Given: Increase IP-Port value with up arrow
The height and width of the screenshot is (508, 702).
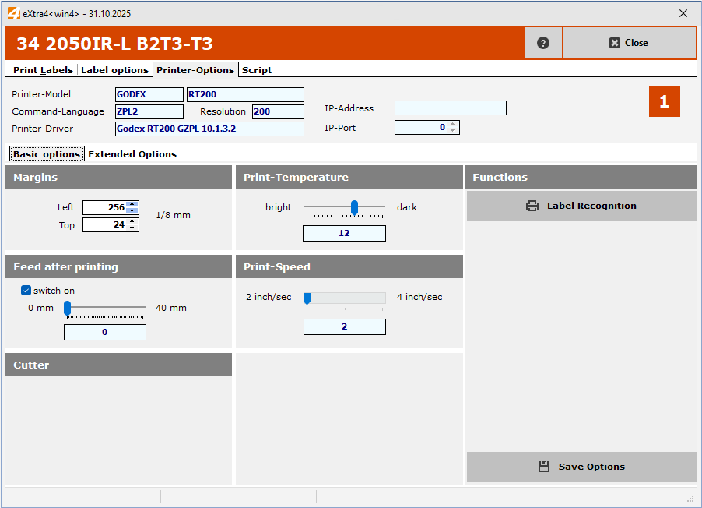Looking at the screenshot, I should (453, 124).
